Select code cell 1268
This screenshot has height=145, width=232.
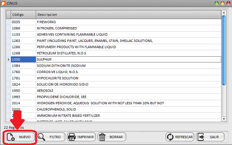point(23,53)
